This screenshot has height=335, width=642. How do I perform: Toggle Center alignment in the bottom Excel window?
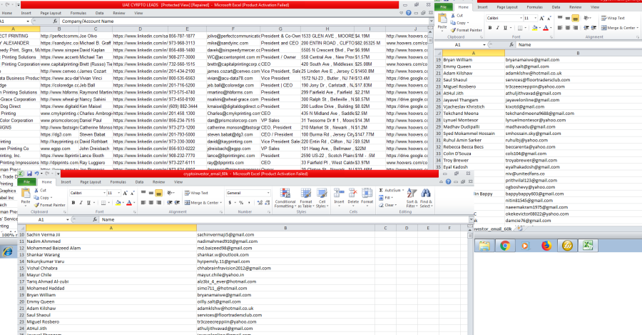point(151,203)
